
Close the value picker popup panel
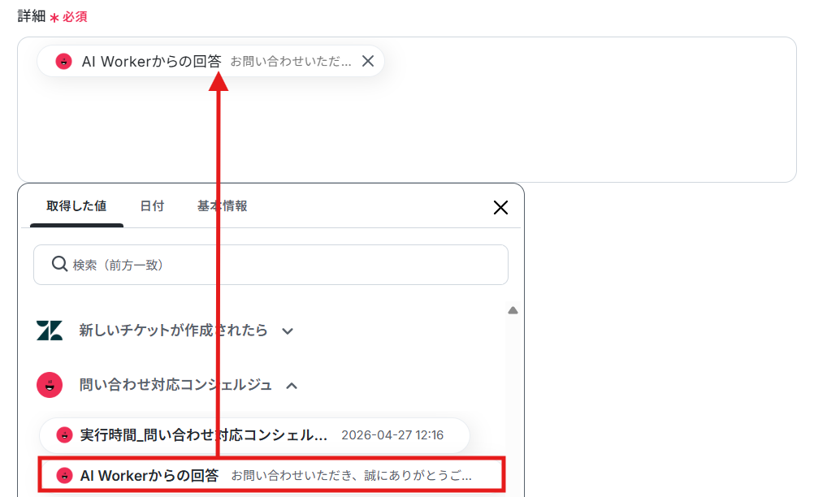pyautogui.click(x=500, y=207)
